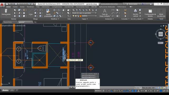Click the viewport label Superior control

tap(6, 26)
